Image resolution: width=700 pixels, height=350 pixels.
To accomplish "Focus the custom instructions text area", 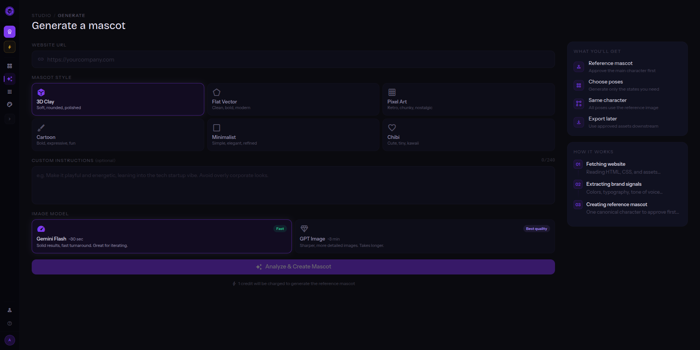I will point(293,185).
